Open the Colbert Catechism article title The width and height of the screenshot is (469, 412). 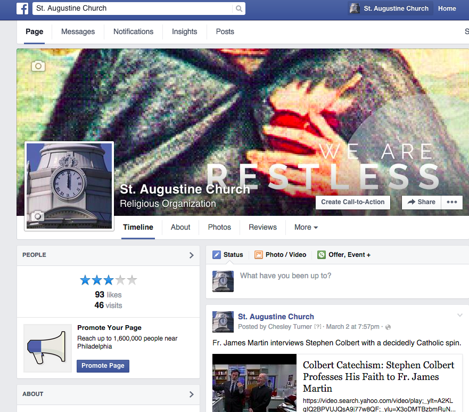pyautogui.click(x=379, y=377)
